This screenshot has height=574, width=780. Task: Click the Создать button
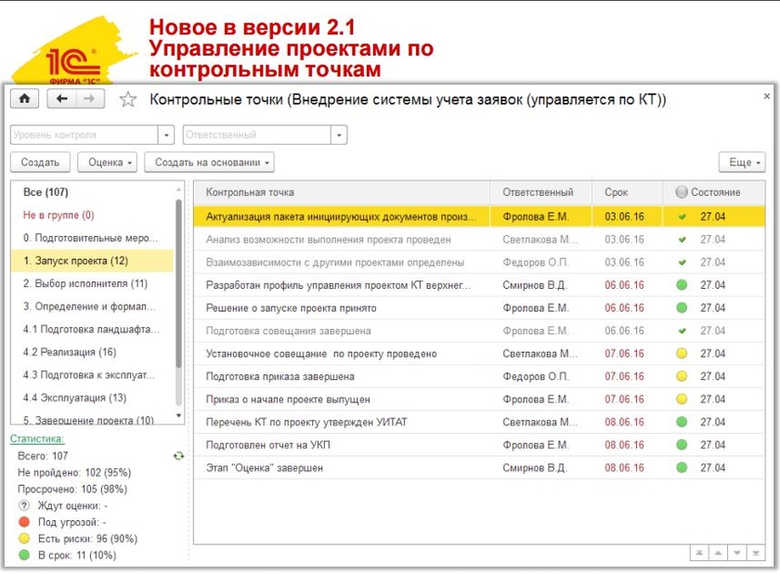[x=40, y=163]
